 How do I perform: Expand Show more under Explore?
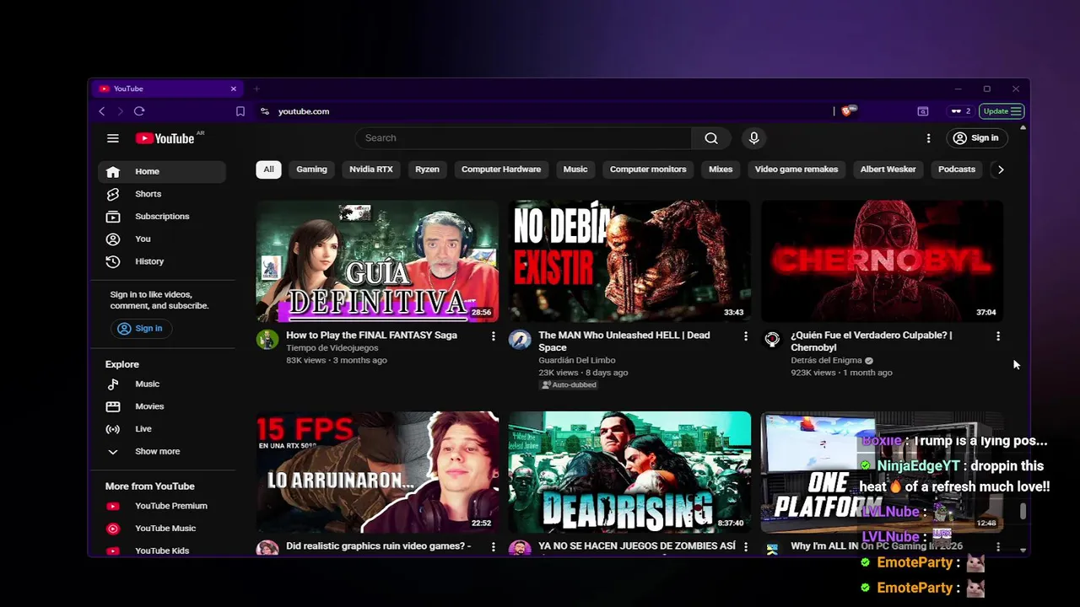pyautogui.click(x=162, y=451)
